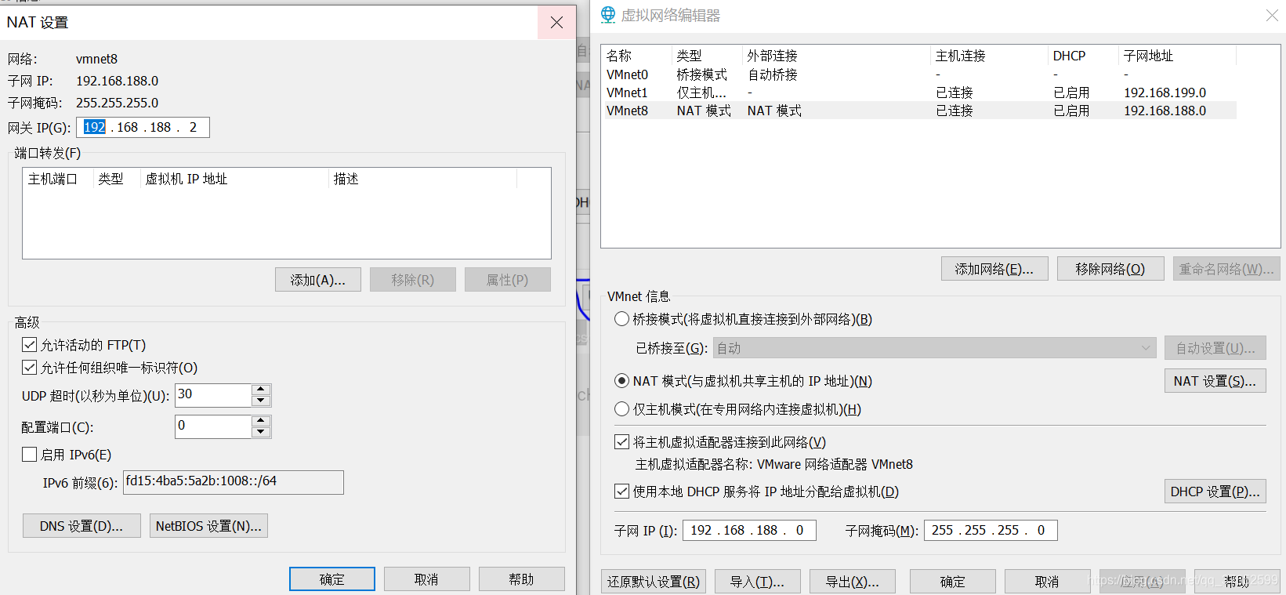
Task: Click the 配置端口 input field
Action: click(x=212, y=426)
